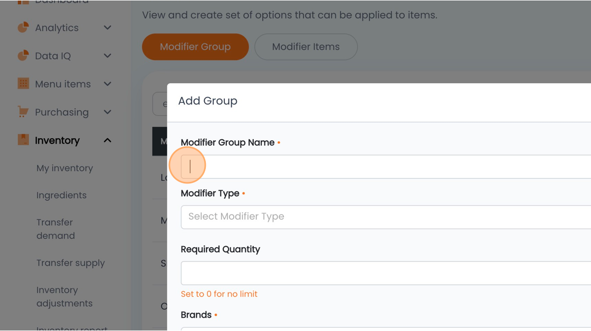This screenshot has width=591, height=331.
Task: Expand the Analytics sidebar section
Action: point(107,27)
